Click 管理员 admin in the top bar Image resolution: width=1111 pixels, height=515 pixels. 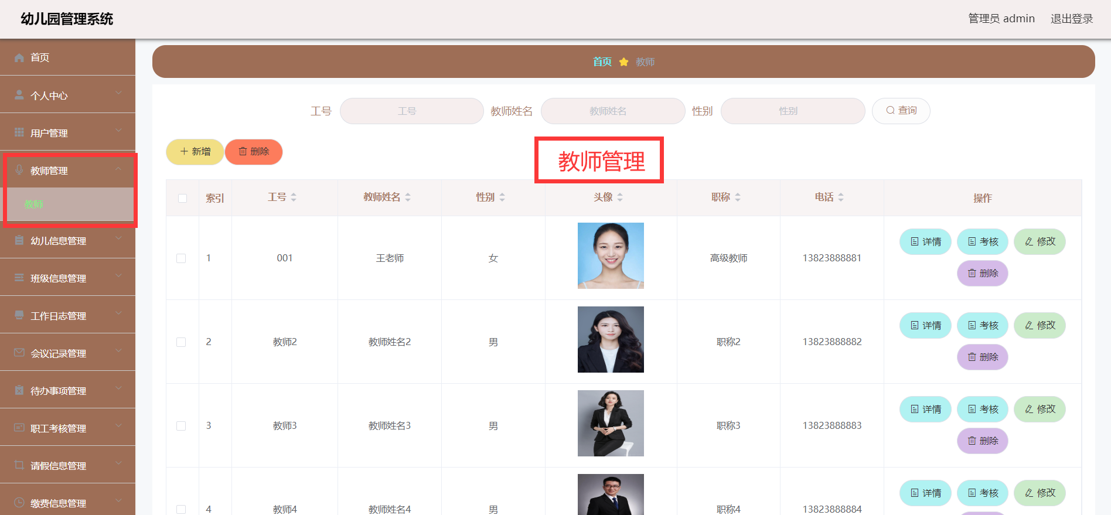1001,19
